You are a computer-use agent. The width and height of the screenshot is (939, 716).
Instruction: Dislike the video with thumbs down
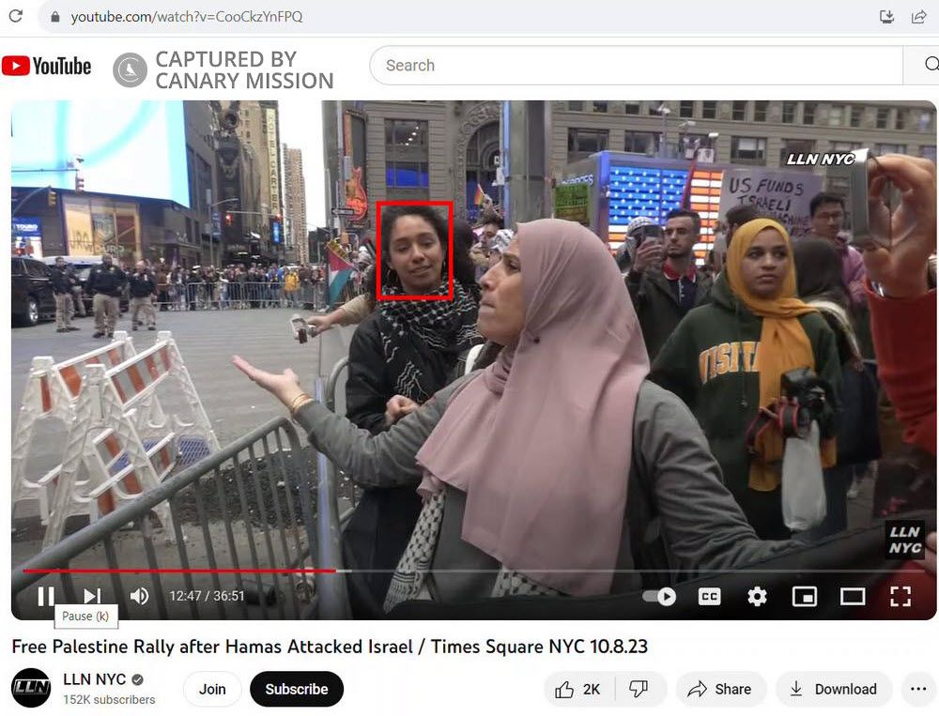[x=639, y=689]
